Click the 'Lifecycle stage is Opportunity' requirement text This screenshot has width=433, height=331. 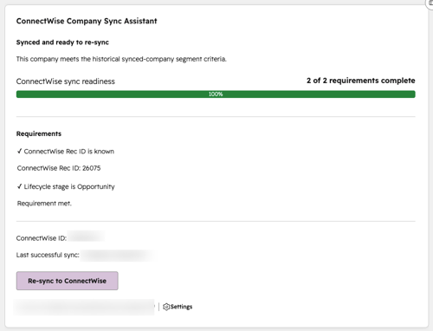tap(69, 187)
